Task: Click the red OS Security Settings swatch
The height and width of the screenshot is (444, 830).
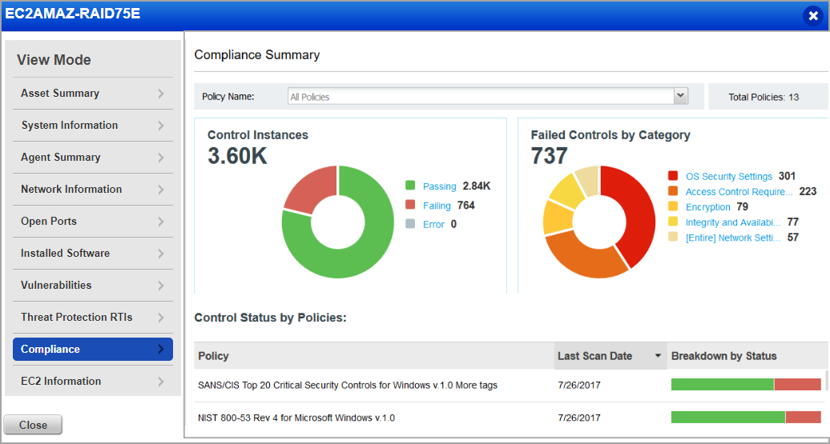Action: pyautogui.click(x=673, y=176)
